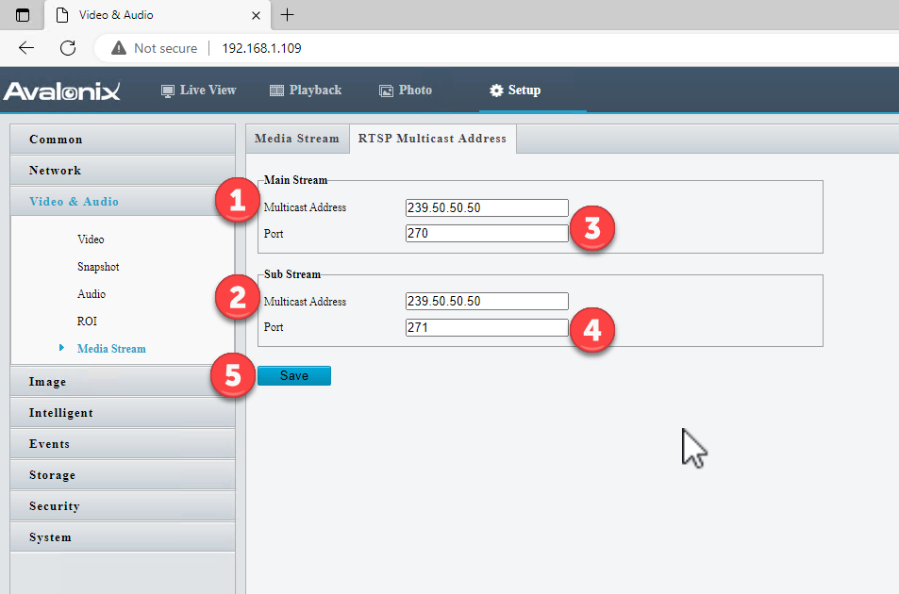Save the multicast address settings
The image size is (899, 594).
[293, 375]
